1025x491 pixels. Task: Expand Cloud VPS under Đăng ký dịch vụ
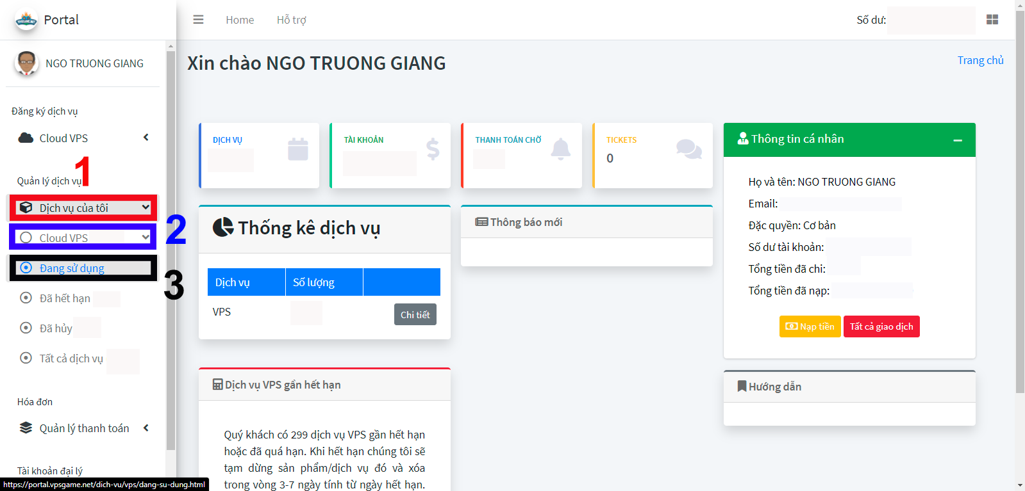click(x=63, y=138)
